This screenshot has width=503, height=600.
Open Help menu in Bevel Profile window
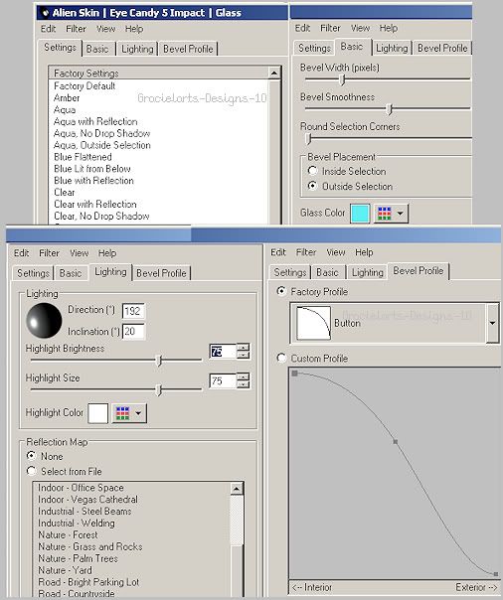pyautogui.click(x=364, y=252)
